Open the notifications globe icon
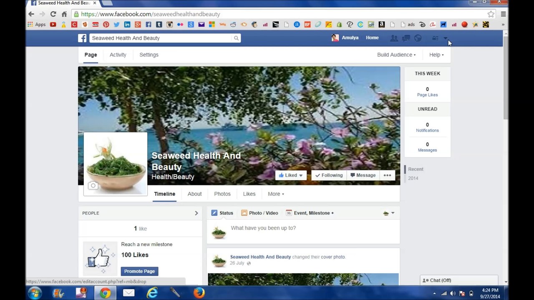Screen dimensions: 534x300 click(418, 38)
